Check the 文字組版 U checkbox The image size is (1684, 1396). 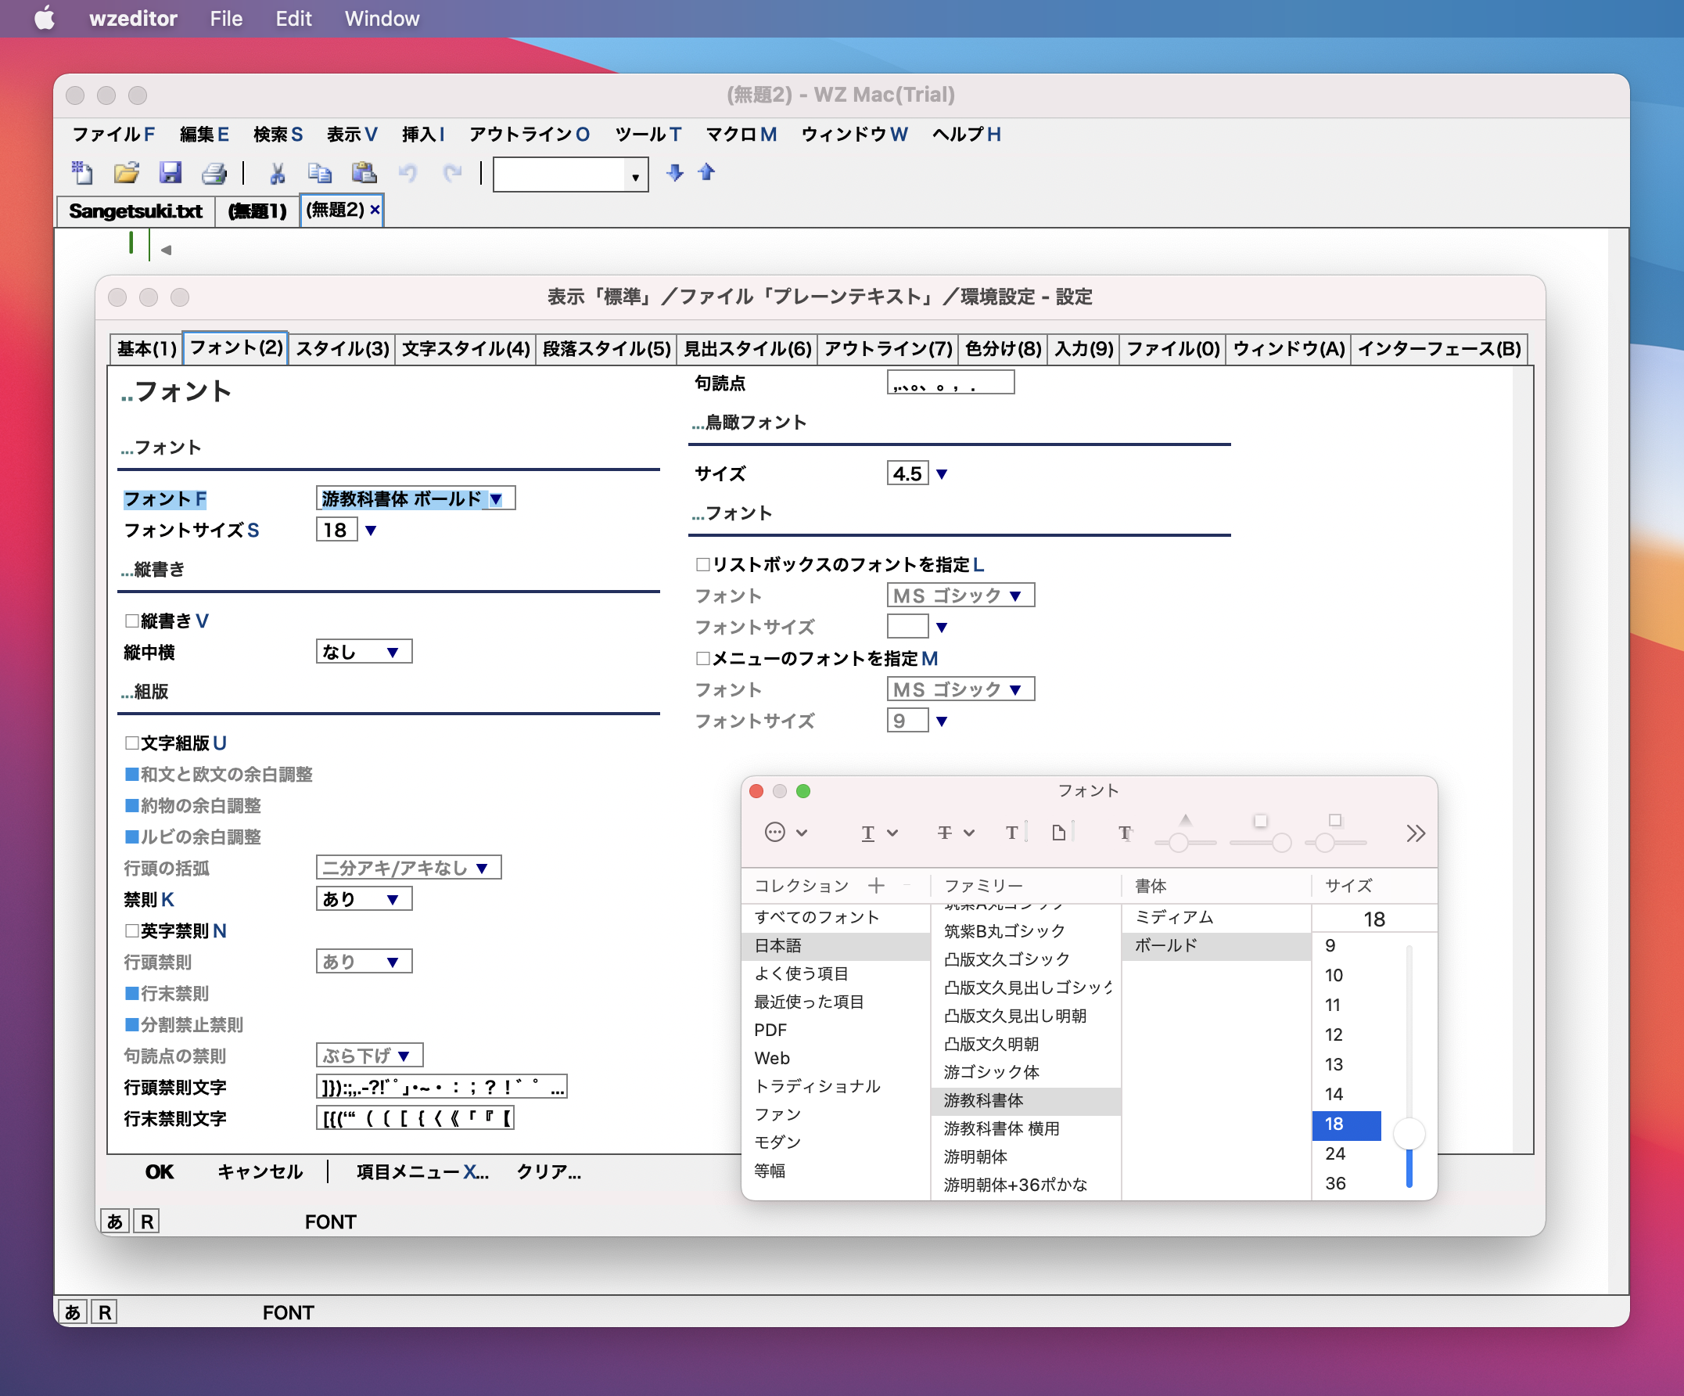pos(132,743)
